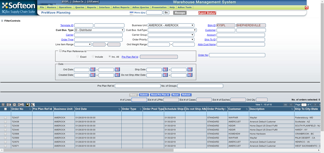Collapse the FilterControls section
This screenshot has width=324, height=153.
[2, 21]
